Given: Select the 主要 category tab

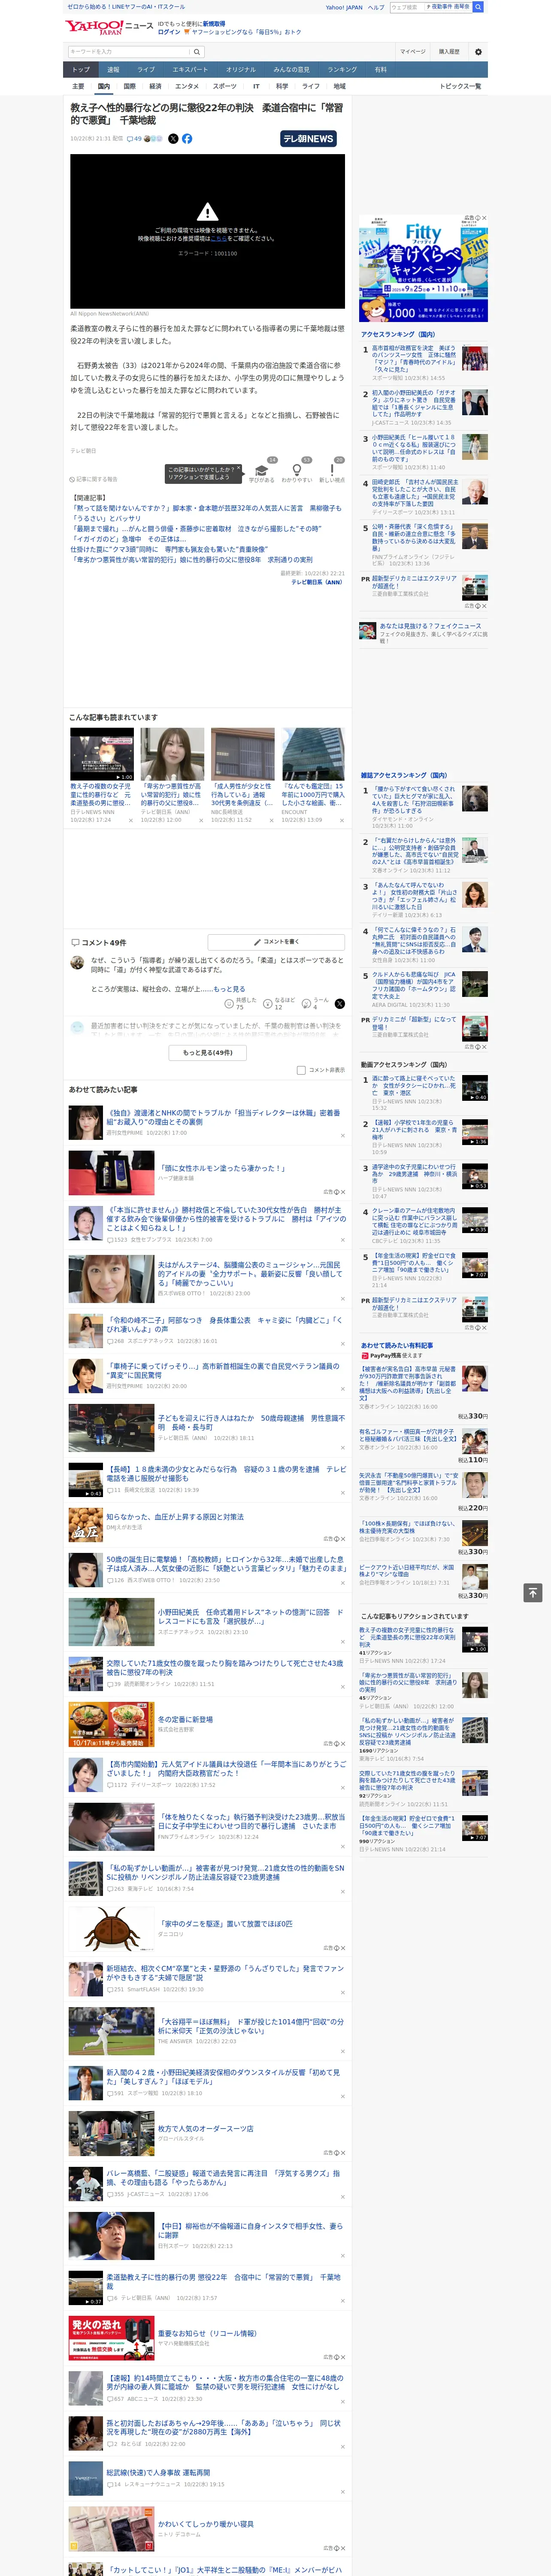Looking at the screenshot, I should point(78,86).
